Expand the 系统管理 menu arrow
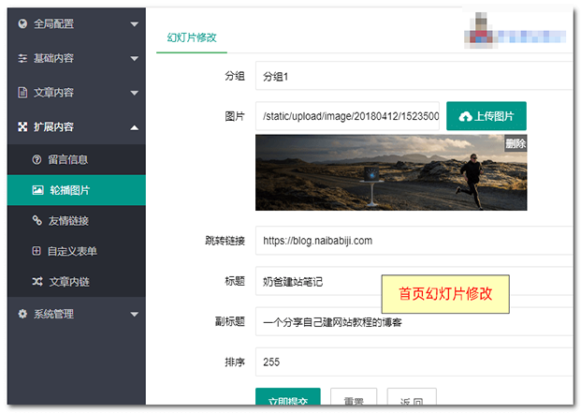The width and height of the screenshot is (581, 413). coord(134,315)
